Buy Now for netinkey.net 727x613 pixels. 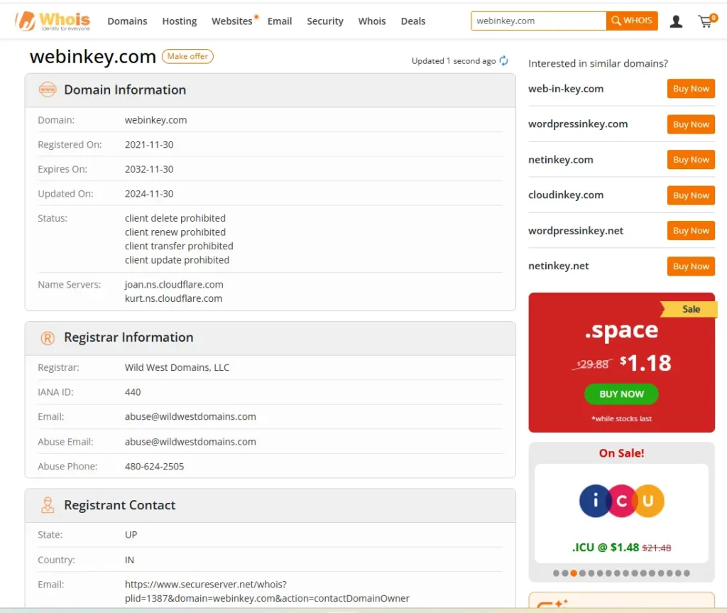coord(691,266)
